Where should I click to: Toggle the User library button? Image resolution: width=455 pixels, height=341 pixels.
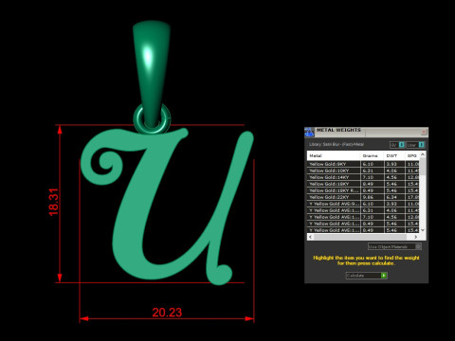point(415,145)
